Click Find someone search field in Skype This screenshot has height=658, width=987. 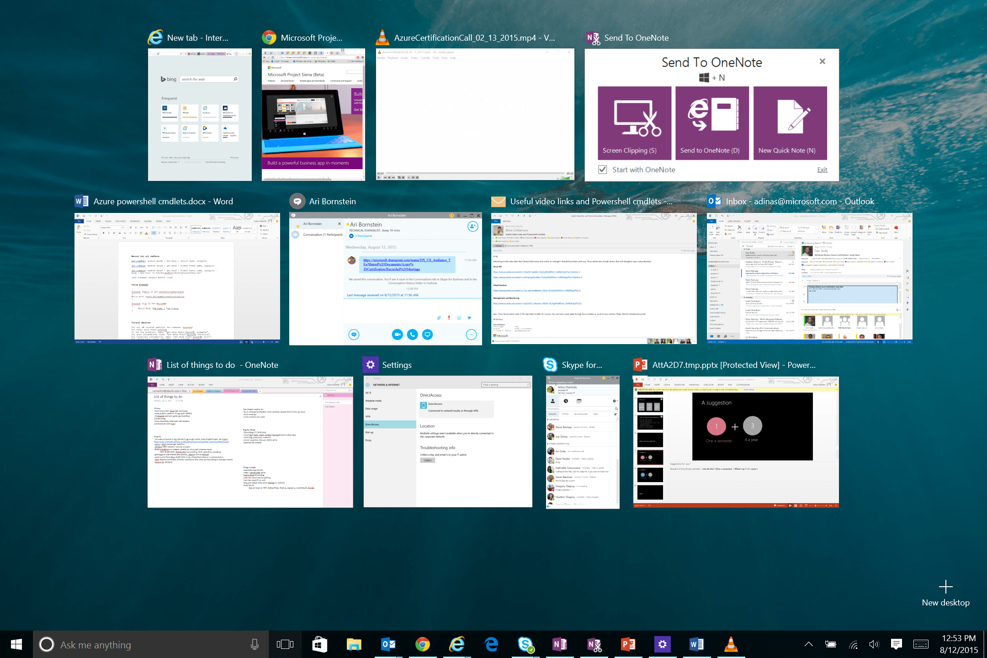580,409
